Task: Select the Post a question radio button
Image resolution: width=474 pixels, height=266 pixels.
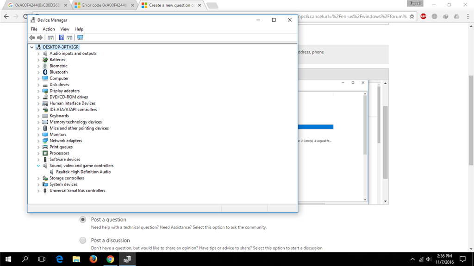Action: click(x=83, y=219)
